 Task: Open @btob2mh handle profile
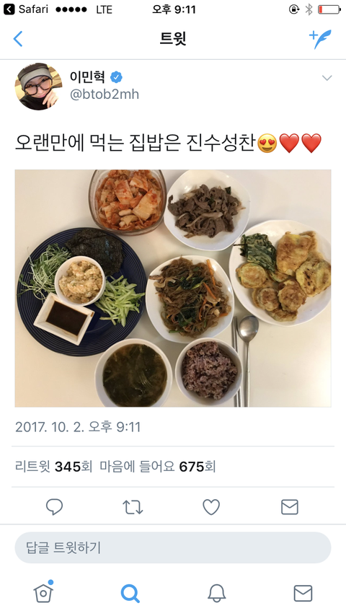click(104, 94)
